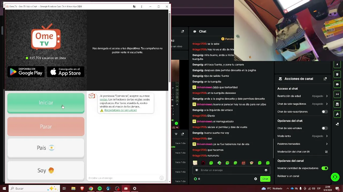Click the green K points balance icon
Screen dimensions: 343x192
coord(195,179)
